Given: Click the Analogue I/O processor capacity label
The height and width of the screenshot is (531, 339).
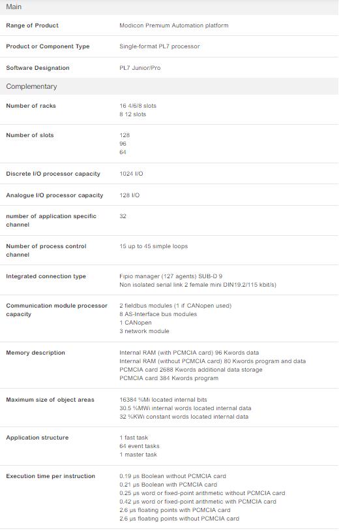Looking at the screenshot, I should pyautogui.click(x=54, y=195).
